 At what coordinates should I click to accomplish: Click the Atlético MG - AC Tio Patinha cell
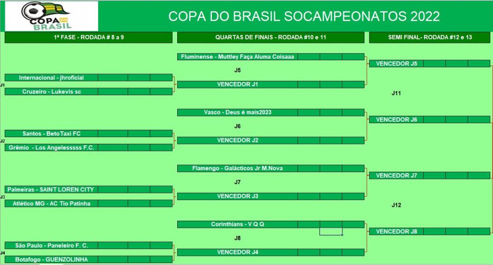[x=52, y=203]
